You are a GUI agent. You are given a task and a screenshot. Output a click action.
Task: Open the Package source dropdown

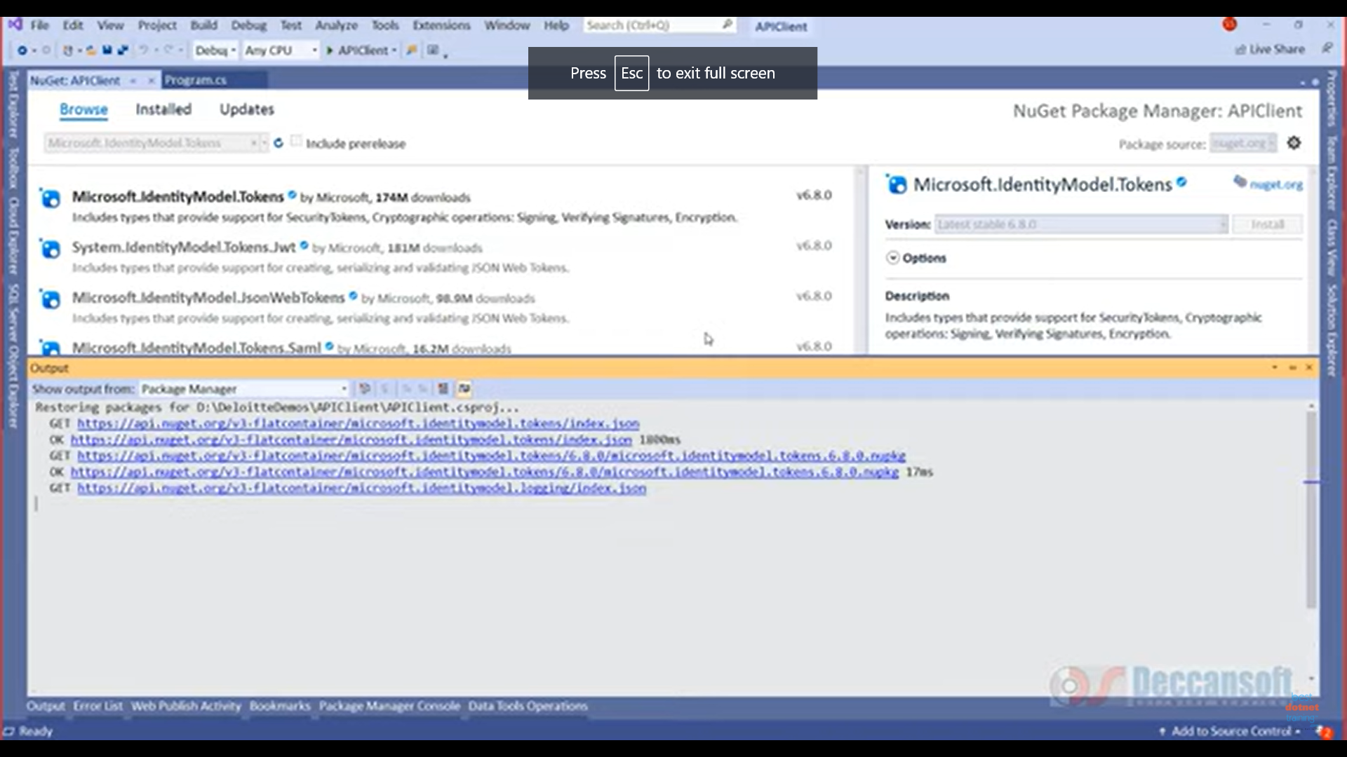pos(1243,143)
